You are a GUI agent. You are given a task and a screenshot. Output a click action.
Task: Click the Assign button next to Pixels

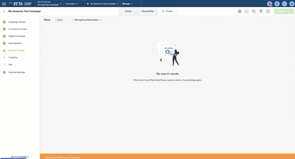coord(60,20)
